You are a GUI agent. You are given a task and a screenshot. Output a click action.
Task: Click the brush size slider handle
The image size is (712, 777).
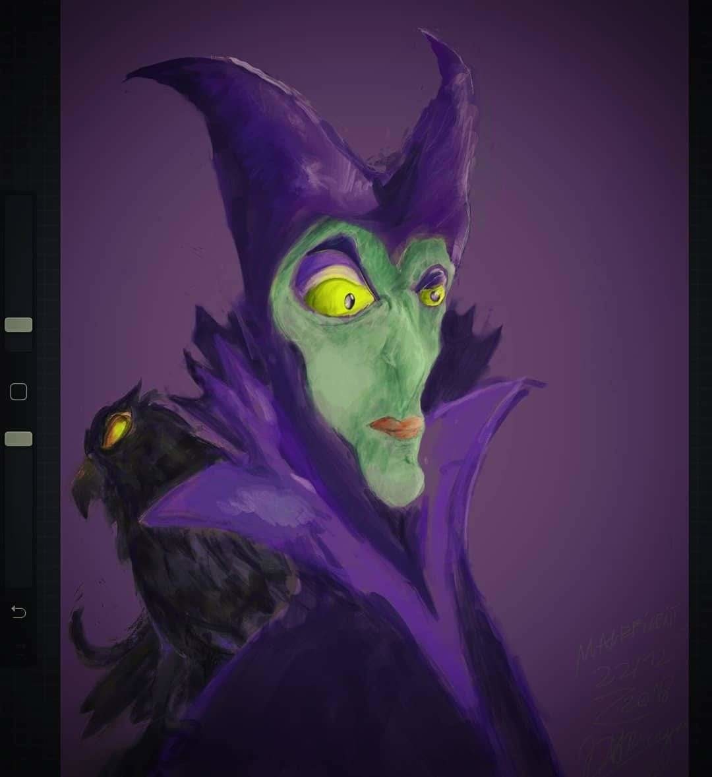point(18,325)
